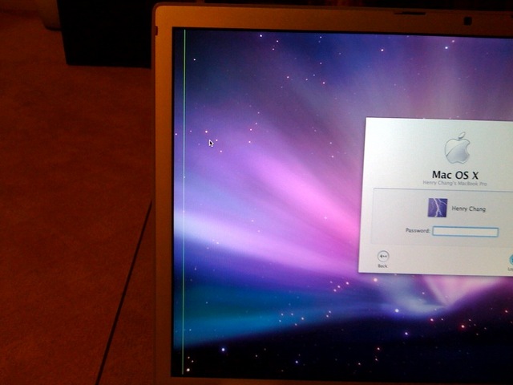The height and width of the screenshot is (385, 513).
Task: Click "Henry Chang's MacBook Pro" computer name text
Action: [x=454, y=183]
